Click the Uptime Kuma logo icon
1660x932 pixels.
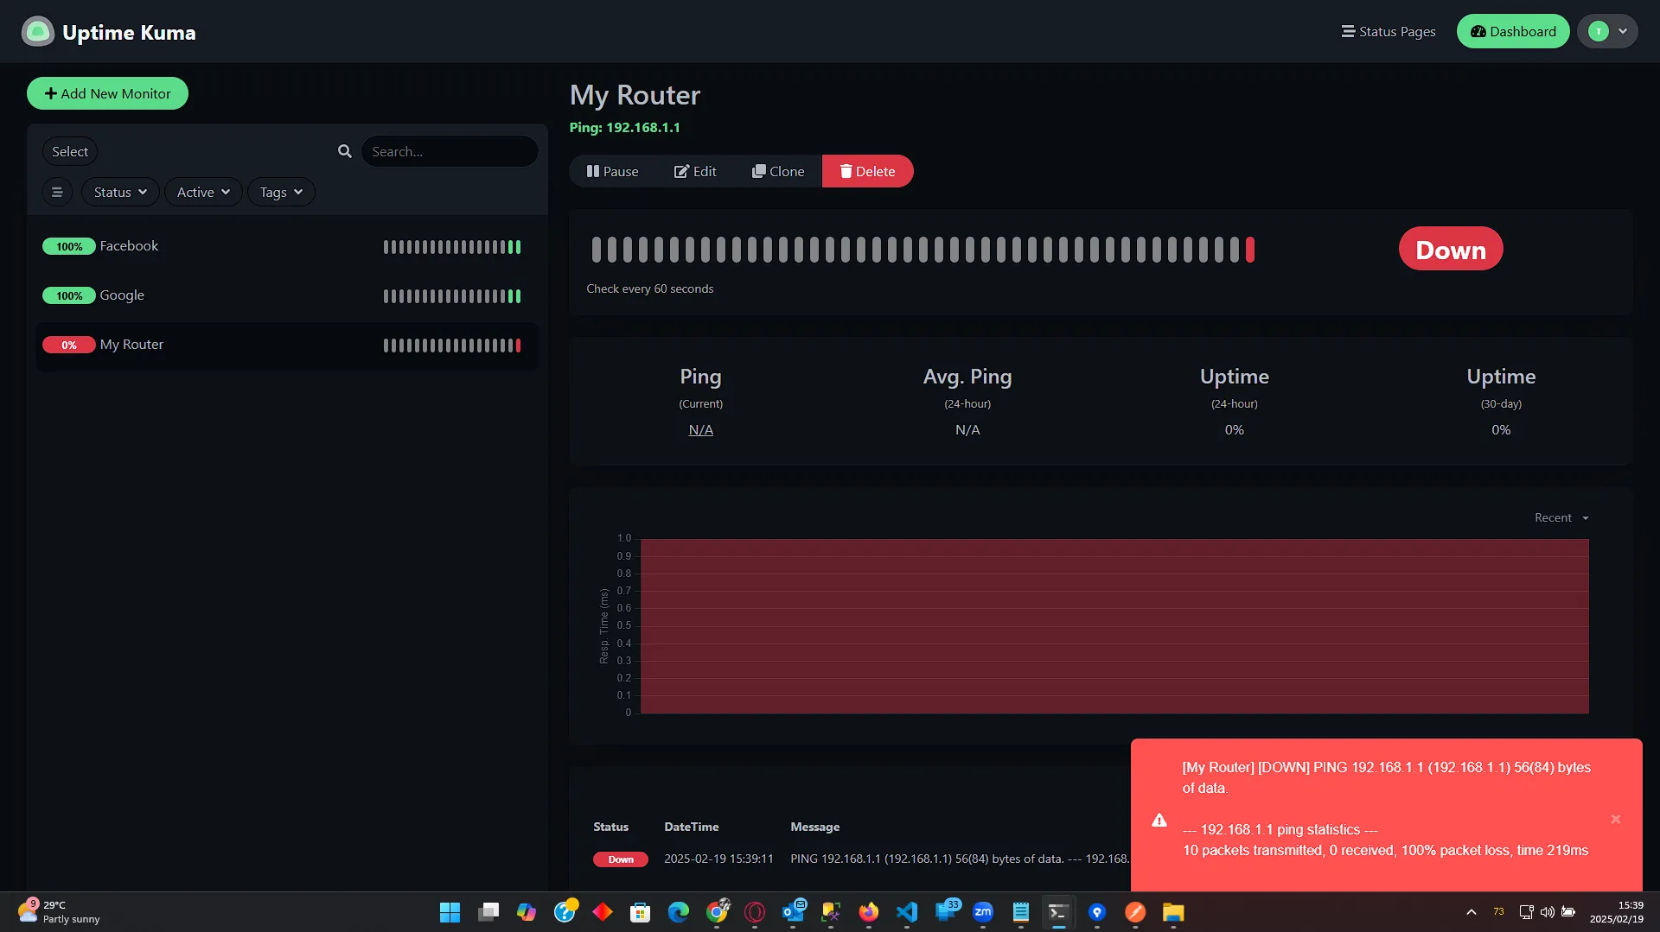click(37, 32)
